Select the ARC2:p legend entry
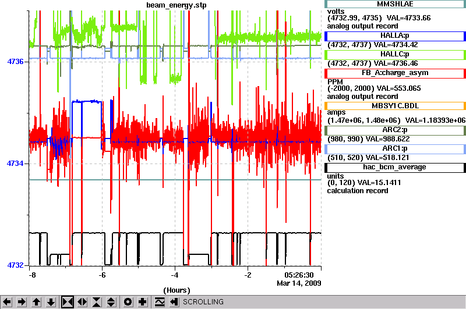Screen dimensions: 466x309 point(395,130)
